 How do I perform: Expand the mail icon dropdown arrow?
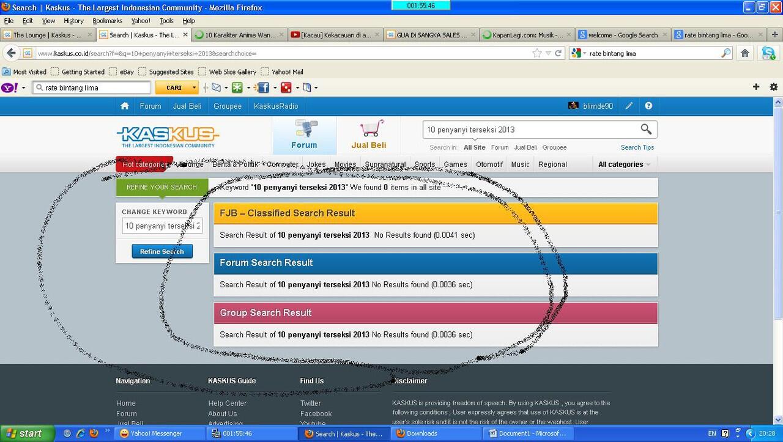(226, 87)
